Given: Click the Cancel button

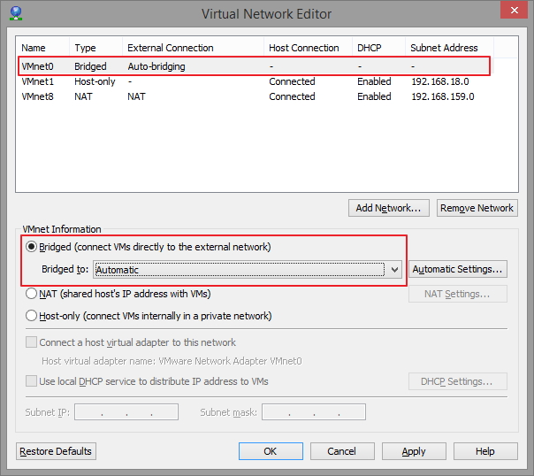Looking at the screenshot, I should coord(341,451).
